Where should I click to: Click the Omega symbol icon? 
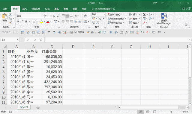(x=111, y=32)
